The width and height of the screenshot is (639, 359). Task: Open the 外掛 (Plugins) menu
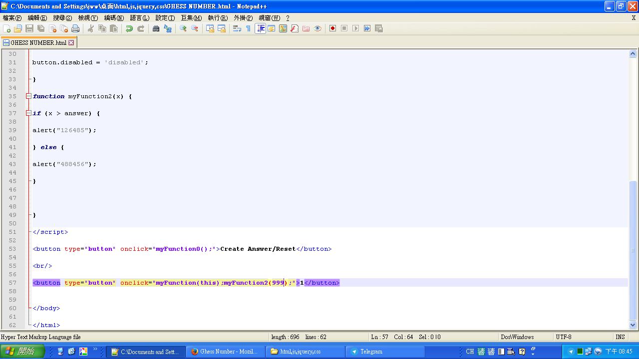pos(243,18)
